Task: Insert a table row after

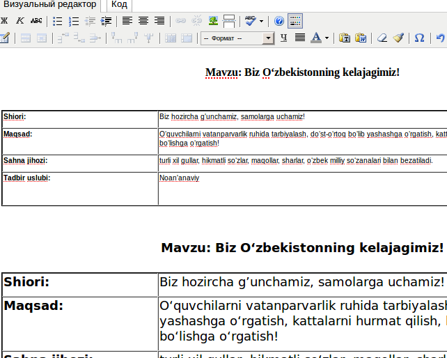Action: [x=79, y=38]
